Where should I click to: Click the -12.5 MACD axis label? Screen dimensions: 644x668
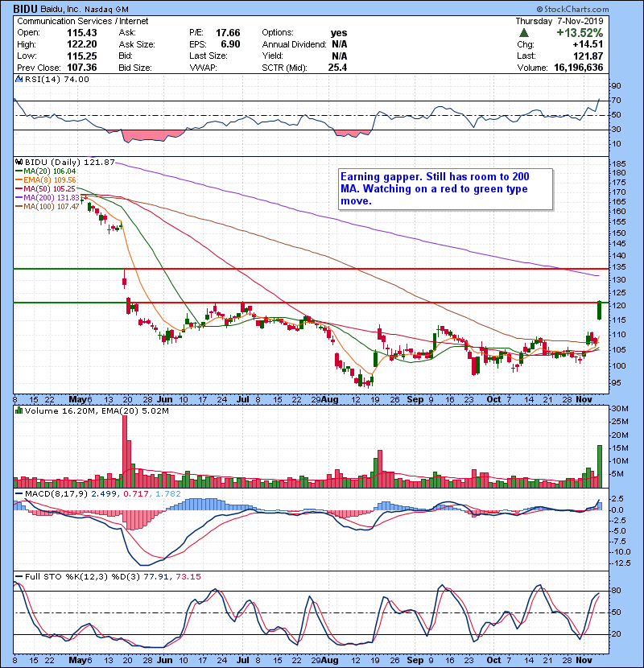point(621,563)
